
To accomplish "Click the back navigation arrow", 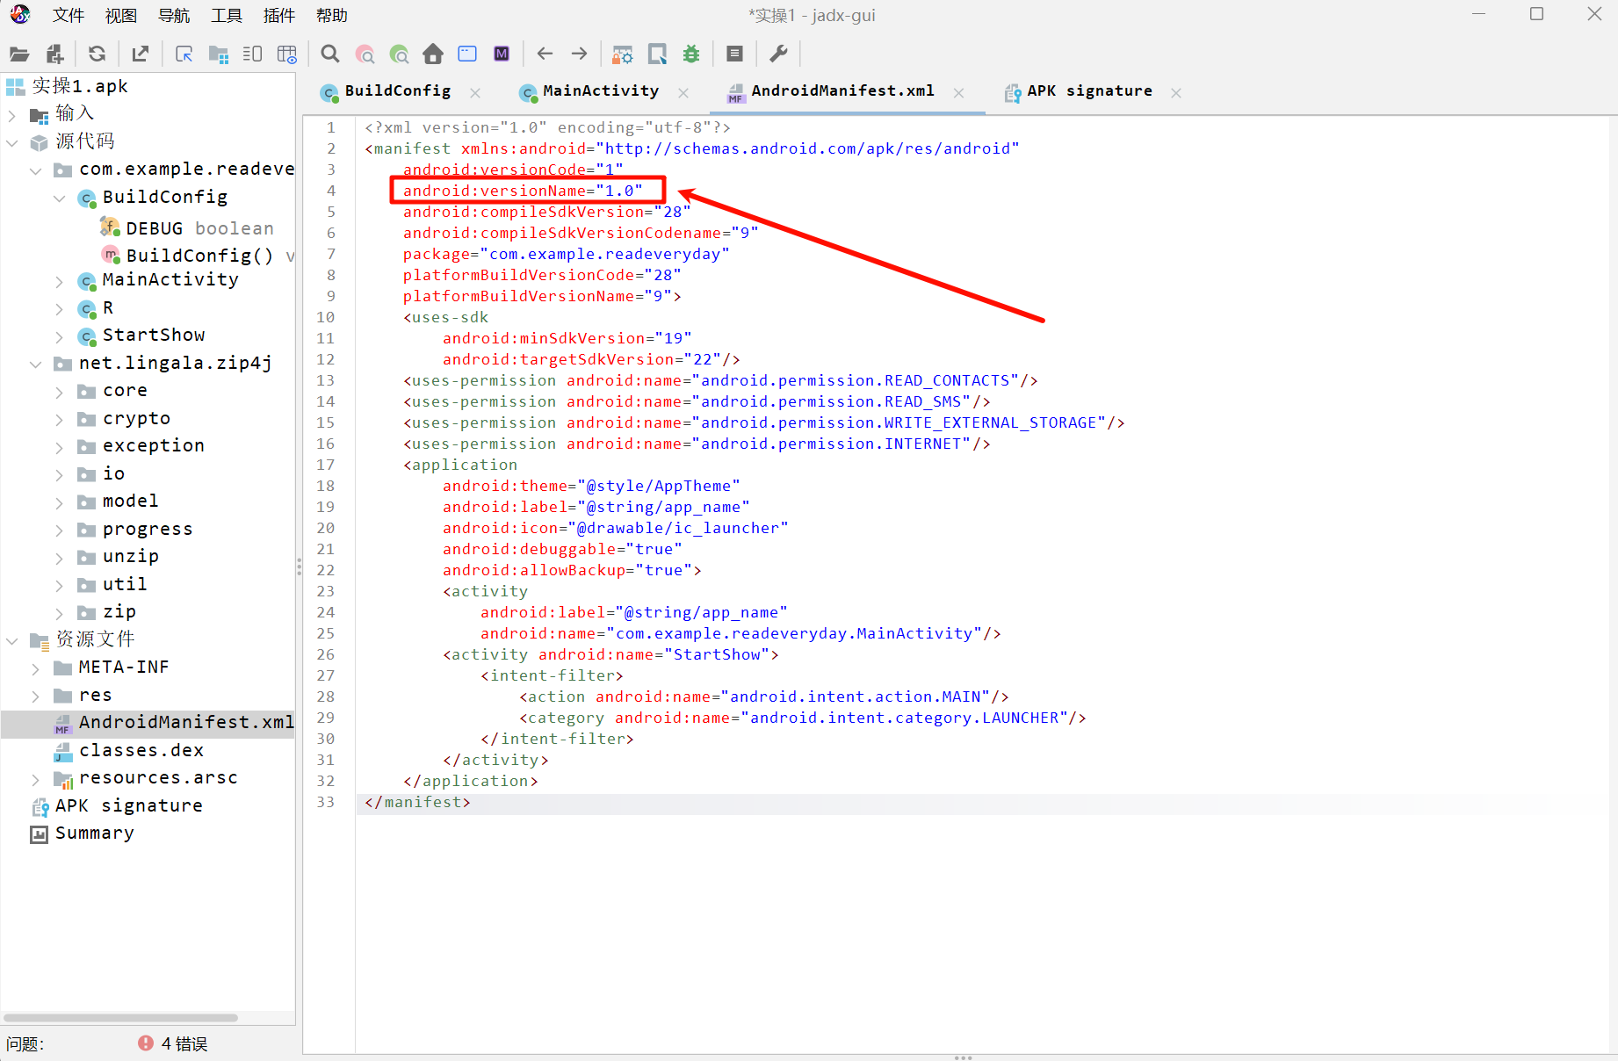I will coord(545,54).
